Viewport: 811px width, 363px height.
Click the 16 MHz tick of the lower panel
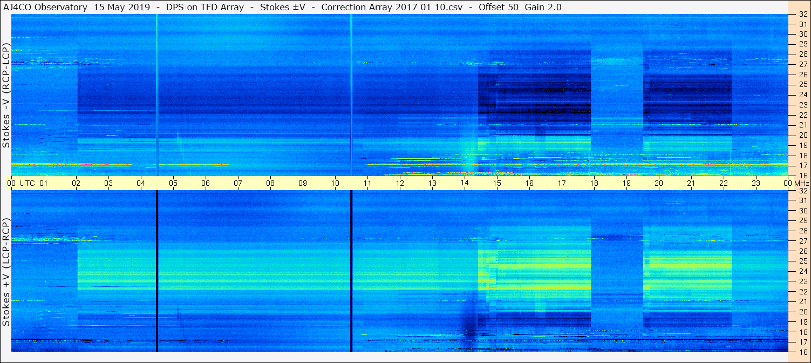[802, 352]
